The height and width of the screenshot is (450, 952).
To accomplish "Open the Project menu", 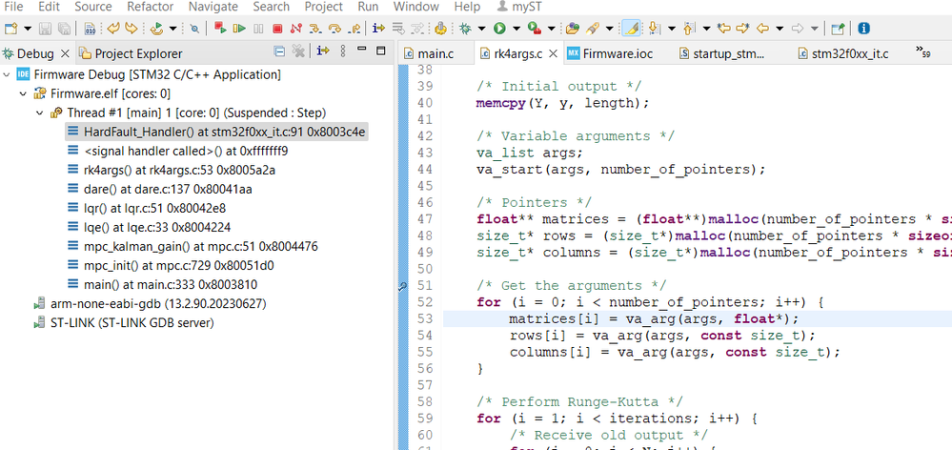I will pos(323,7).
